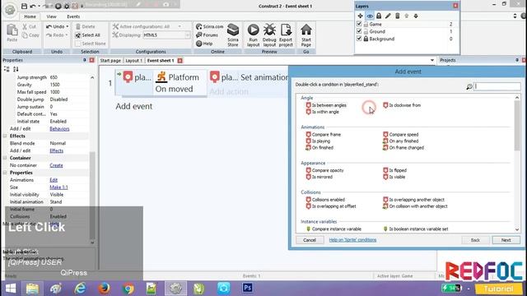The image size is (527, 296).
Task: Open the Redo dropdown arrow
Action: (x=67, y=35)
